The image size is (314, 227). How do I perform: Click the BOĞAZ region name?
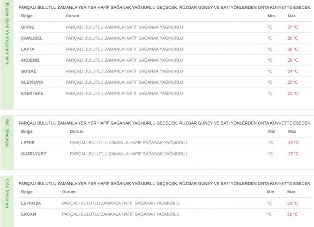click(29, 71)
